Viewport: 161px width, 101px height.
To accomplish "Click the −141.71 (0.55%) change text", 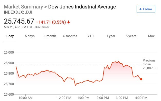I will (51, 22).
